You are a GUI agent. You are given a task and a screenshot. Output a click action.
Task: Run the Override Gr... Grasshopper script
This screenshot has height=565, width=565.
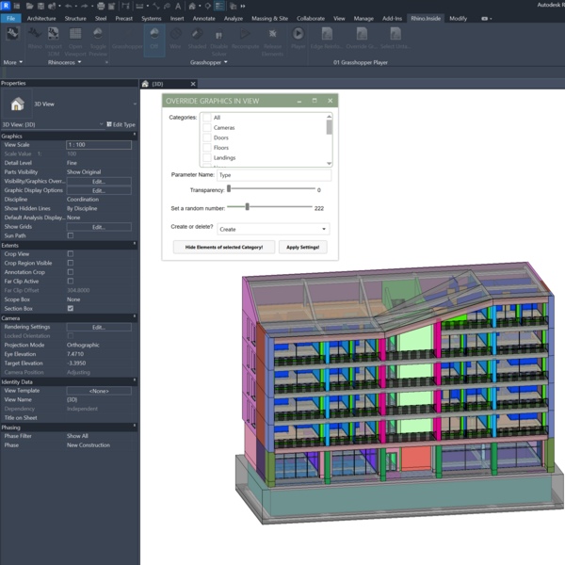click(362, 39)
